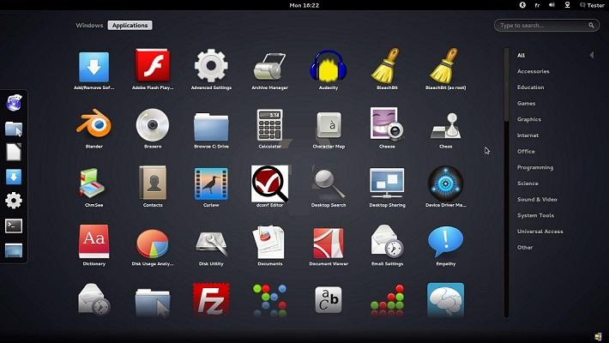Viewport: 609px width, 343px height.
Task: Filter by Education category
Action: coord(531,87)
